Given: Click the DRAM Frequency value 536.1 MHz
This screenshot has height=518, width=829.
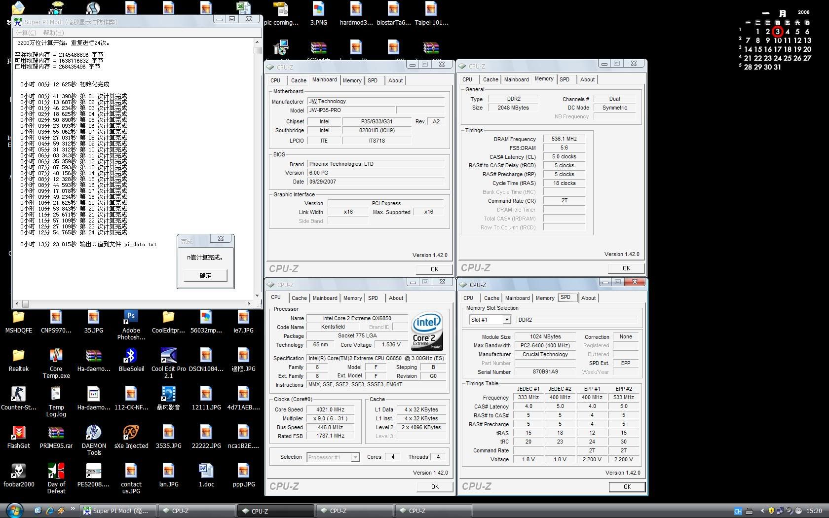Looking at the screenshot, I should (564, 139).
